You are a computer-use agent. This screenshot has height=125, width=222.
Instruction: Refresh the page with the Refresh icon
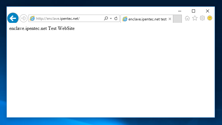pyautogui.click(x=116, y=18)
